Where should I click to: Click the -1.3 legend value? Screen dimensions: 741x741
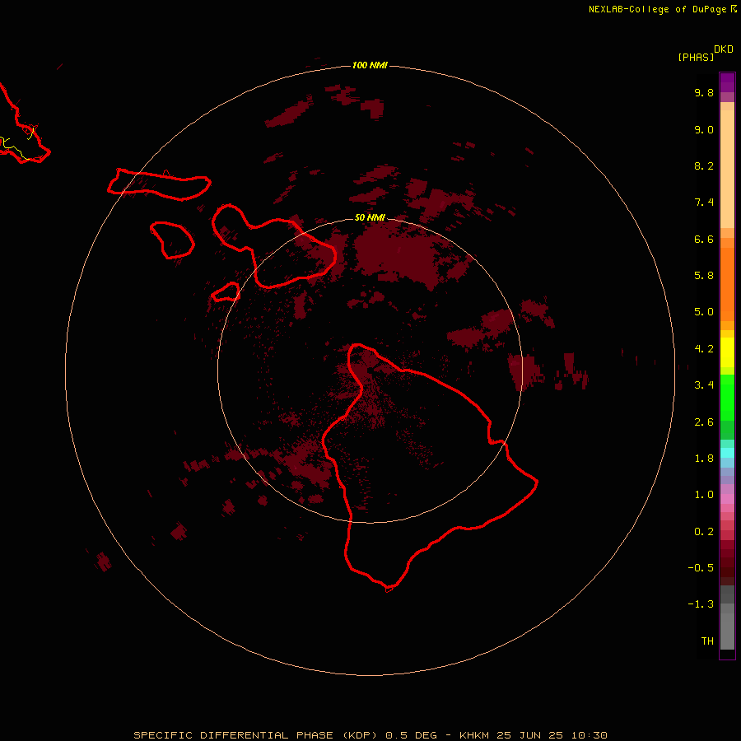click(x=701, y=604)
